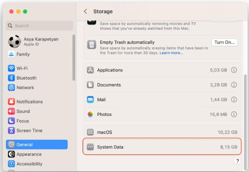The height and width of the screenshot is (172, 249).
Task: Click the macOS row label
Action: click(104, 132)
